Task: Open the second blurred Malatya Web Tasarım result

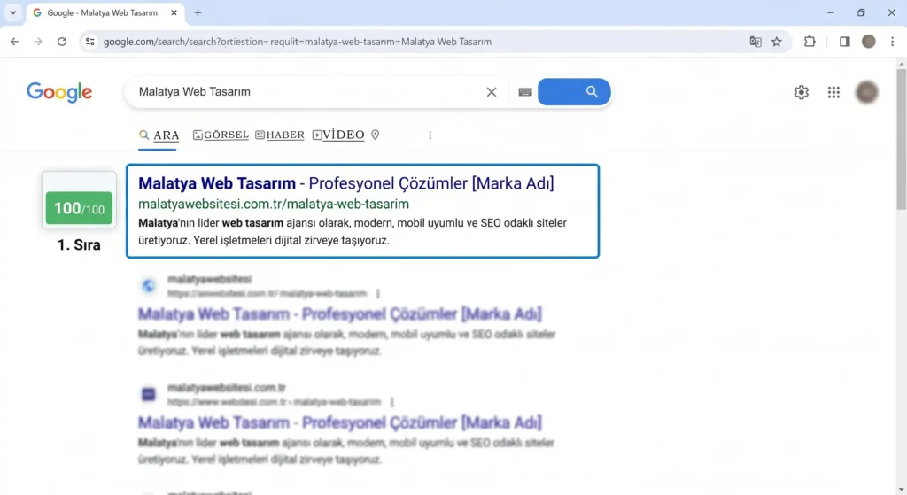Action: point(340,314)
